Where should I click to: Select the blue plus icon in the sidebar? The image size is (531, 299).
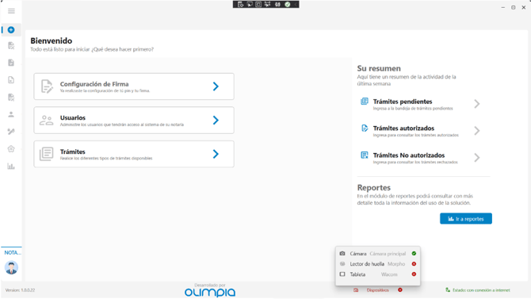click(11, 30)
